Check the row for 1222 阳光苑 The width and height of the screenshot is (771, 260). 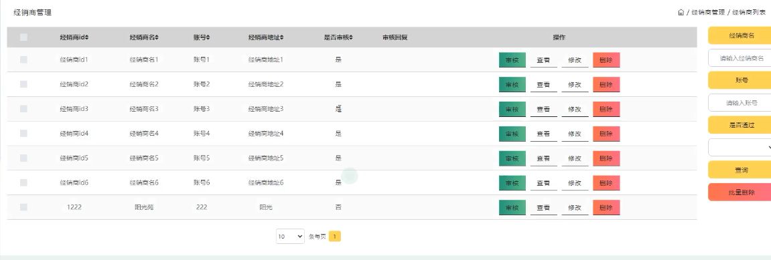point(23,207)
